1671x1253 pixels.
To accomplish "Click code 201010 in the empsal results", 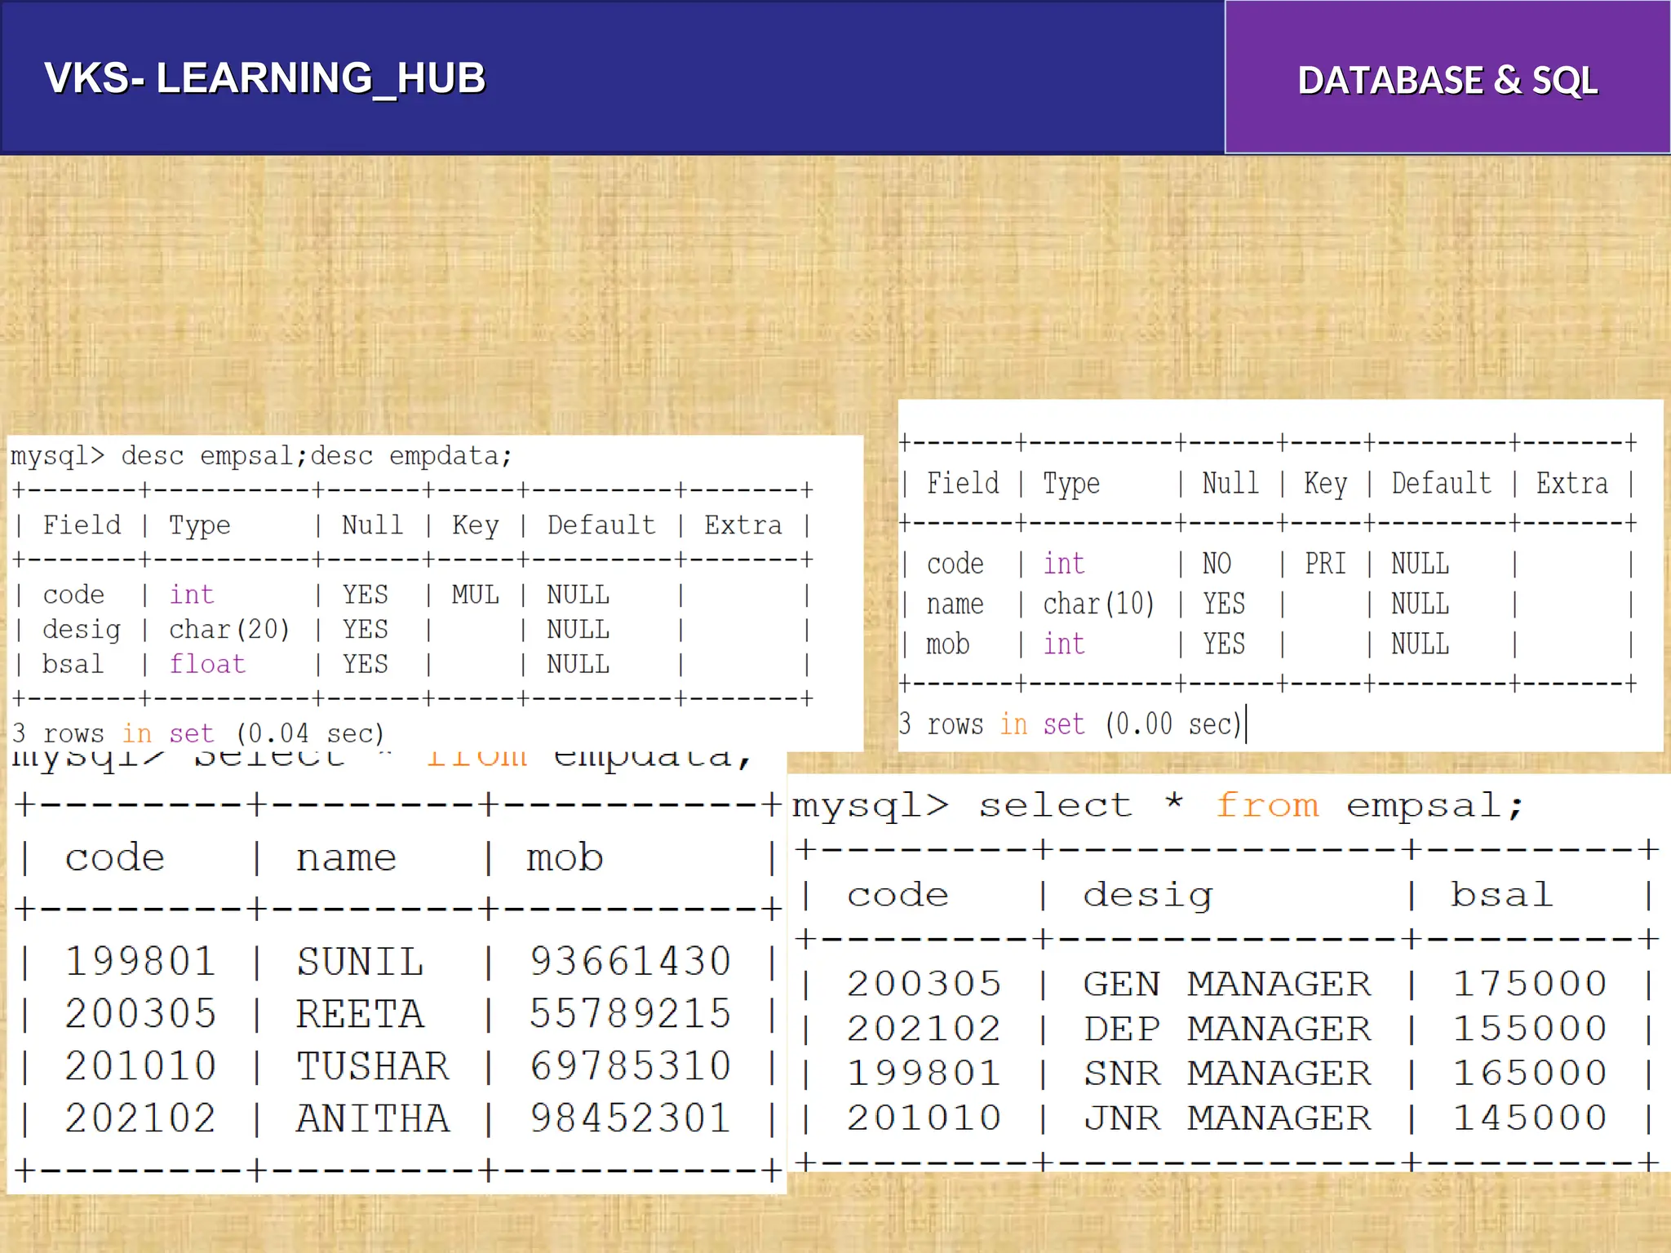I will [924, 1118].
